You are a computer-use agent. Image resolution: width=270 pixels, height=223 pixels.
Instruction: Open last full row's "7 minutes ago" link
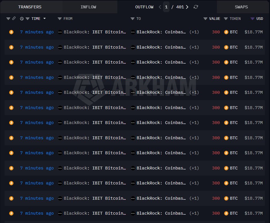click(x=37, y=213)
